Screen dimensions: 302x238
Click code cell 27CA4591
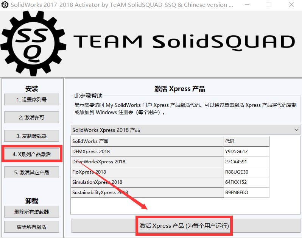pos(246,161)
